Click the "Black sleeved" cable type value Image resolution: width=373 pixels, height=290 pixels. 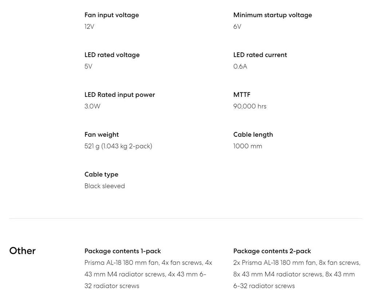105,186
